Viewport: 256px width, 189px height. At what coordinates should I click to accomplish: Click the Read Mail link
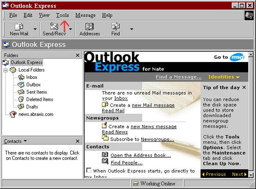113,111
